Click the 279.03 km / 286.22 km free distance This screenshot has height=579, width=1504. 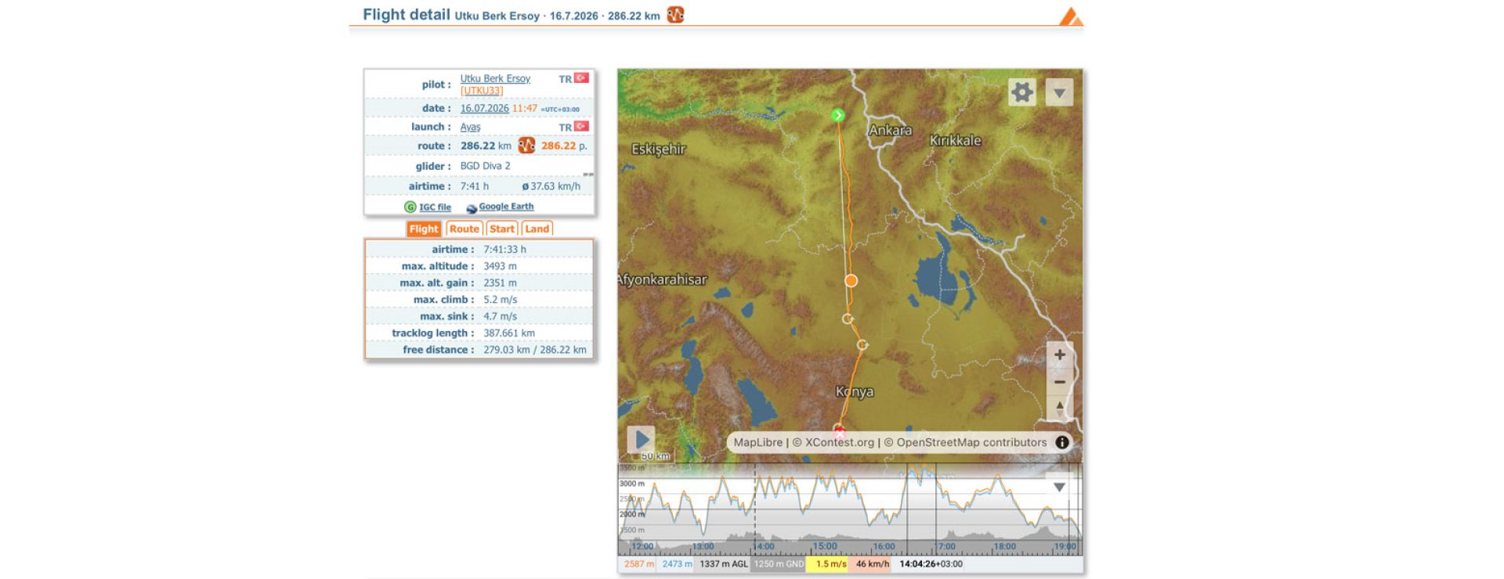coord(534,350)
